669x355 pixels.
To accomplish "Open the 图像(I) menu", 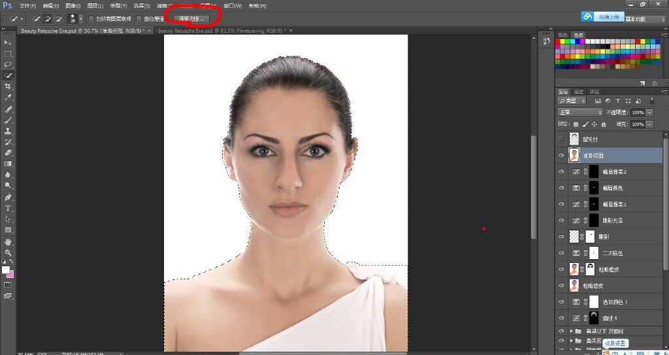I will click(73, 5).
